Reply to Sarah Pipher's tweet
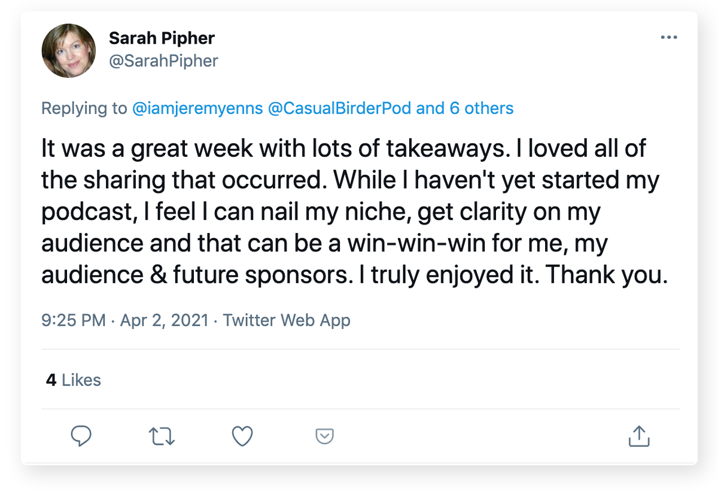 81,437
